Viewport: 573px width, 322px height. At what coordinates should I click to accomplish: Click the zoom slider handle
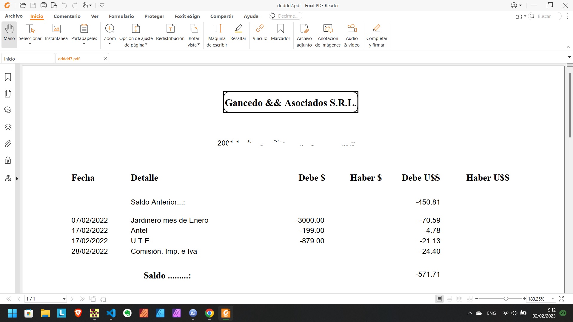point(506,299)
